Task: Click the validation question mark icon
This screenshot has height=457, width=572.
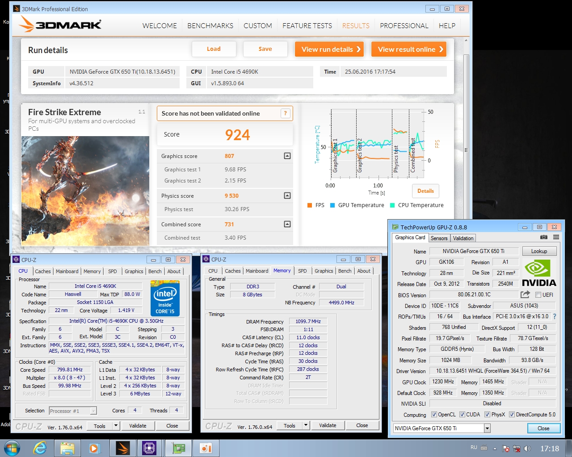Action: 285,113
